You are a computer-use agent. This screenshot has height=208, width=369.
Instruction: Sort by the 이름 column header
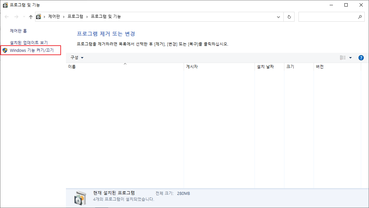tap(125, 67)
